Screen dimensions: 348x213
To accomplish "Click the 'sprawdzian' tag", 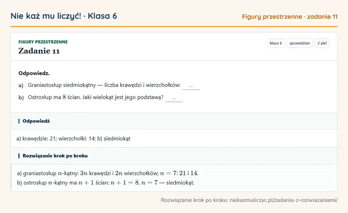I will click(x=299, y=43).
